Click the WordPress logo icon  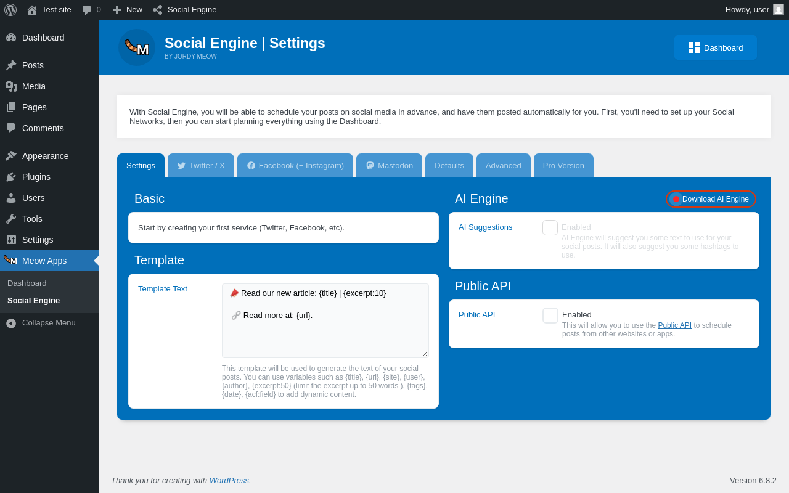pyautogui.click(x=10, y=10)
